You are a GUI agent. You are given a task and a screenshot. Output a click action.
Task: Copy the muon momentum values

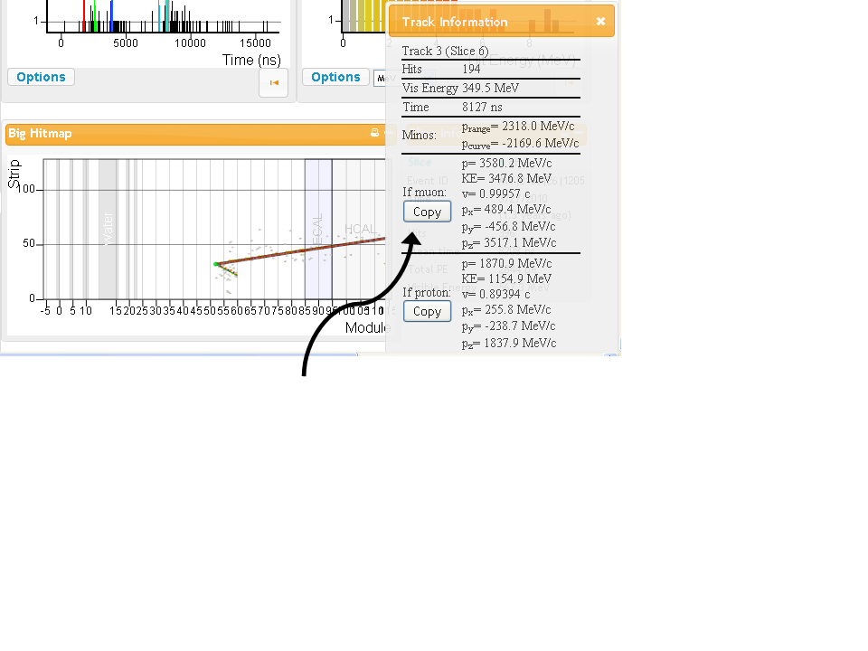click(x=427, y=212)
